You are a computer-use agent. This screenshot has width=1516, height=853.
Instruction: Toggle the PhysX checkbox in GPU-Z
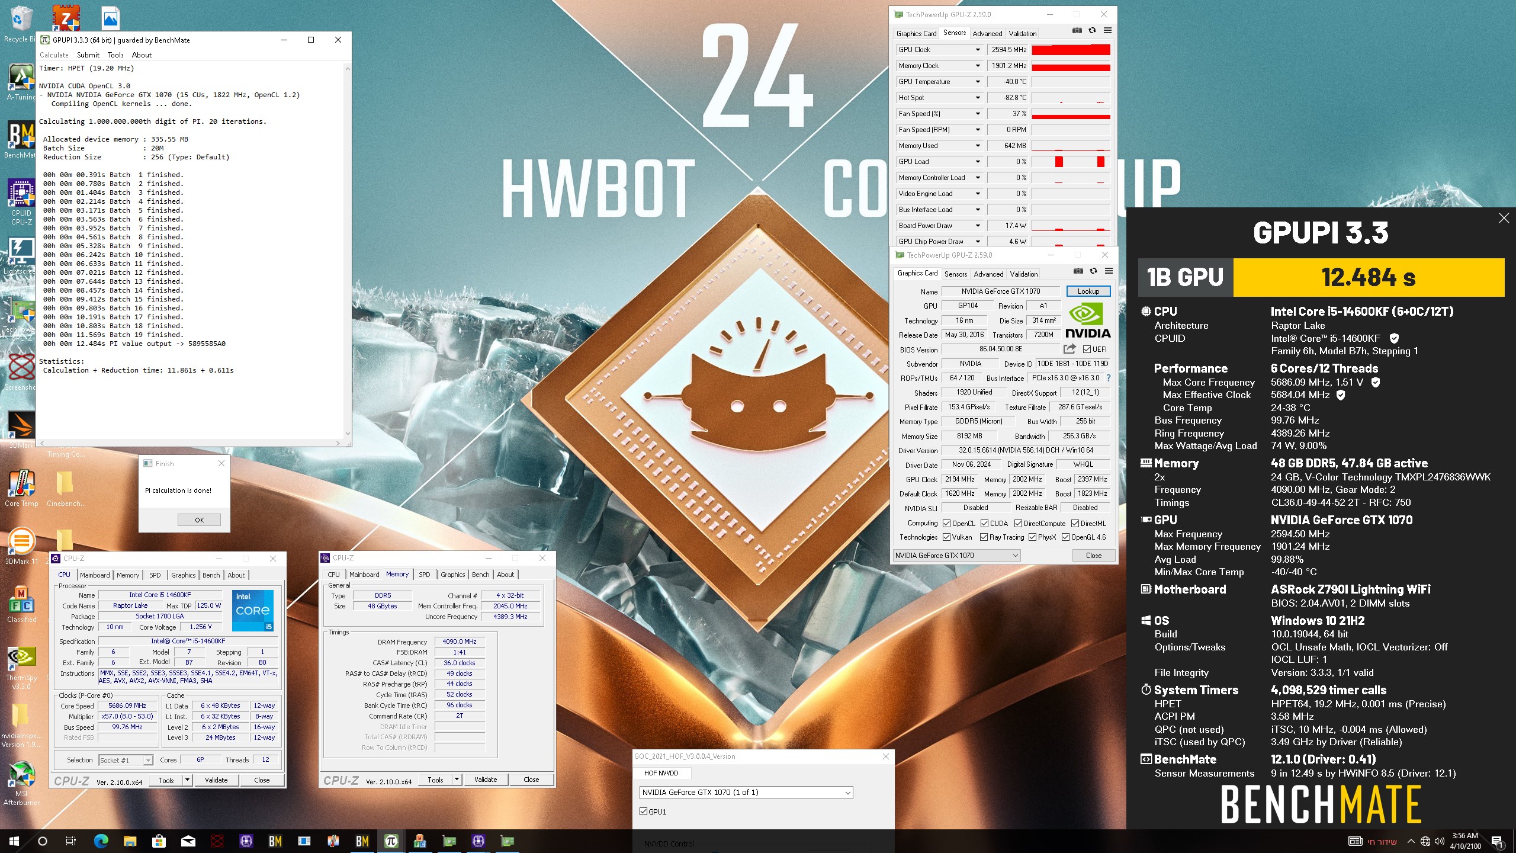pos(1032,537)
